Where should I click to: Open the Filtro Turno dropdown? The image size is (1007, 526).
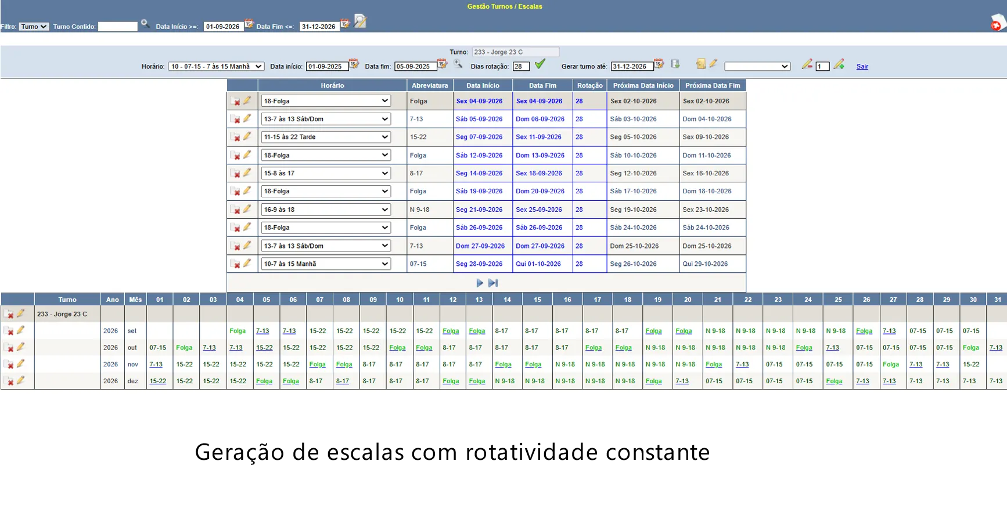click(34, 27)
